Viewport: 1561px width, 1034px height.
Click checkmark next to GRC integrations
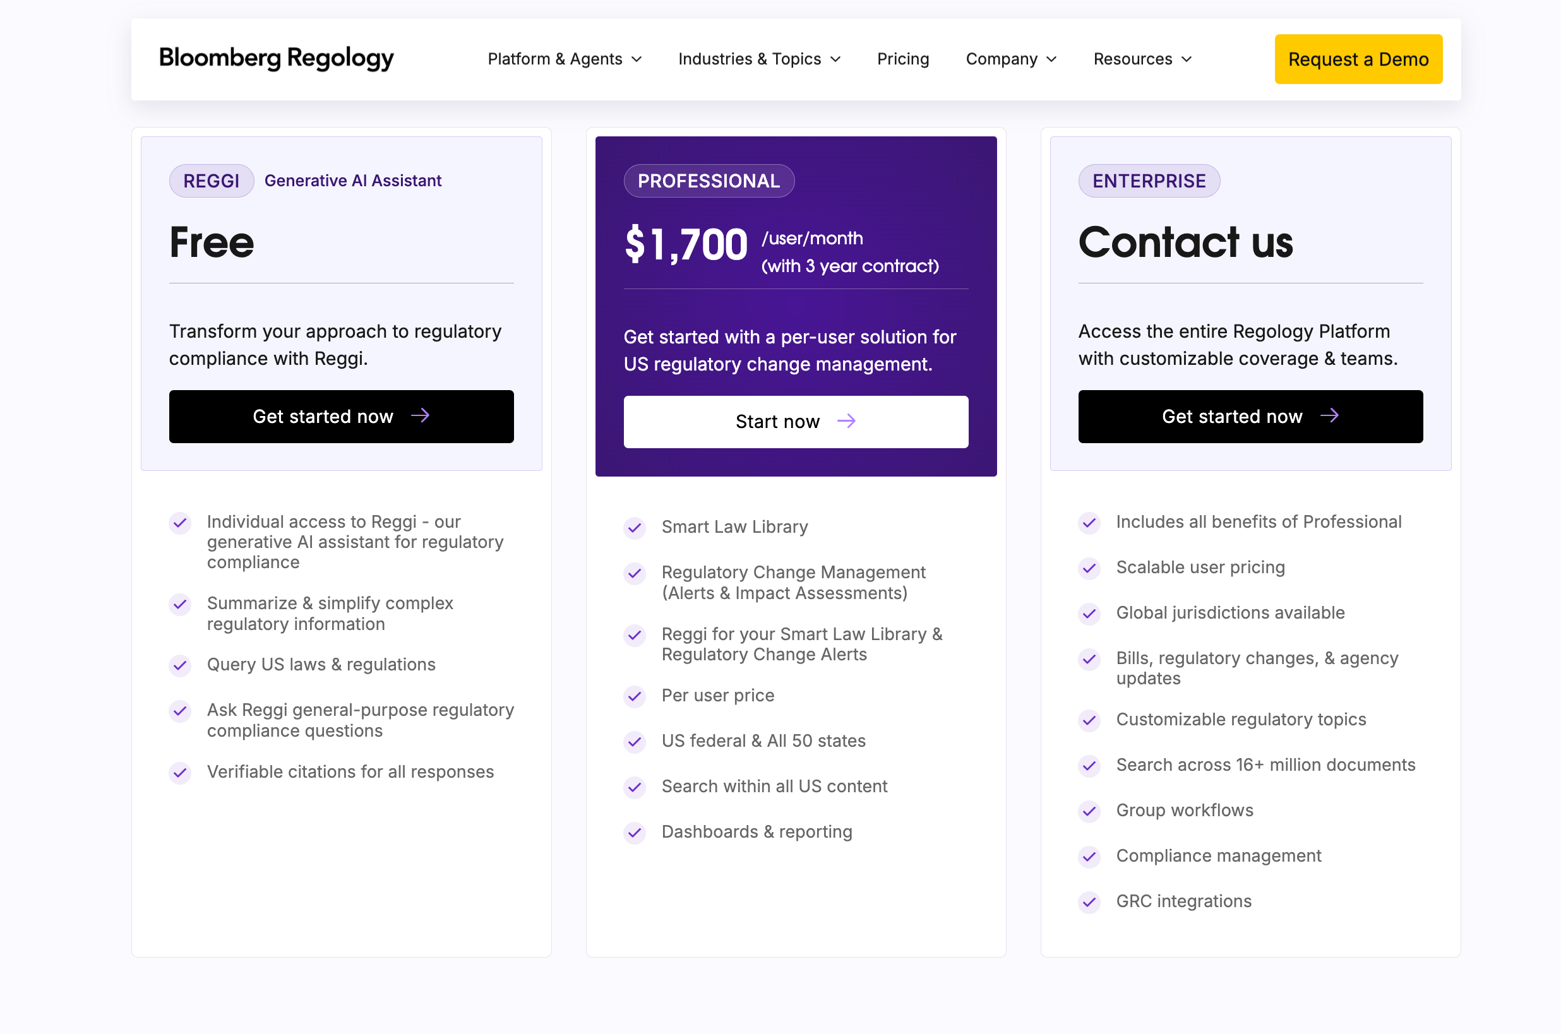click(1089, 901)
